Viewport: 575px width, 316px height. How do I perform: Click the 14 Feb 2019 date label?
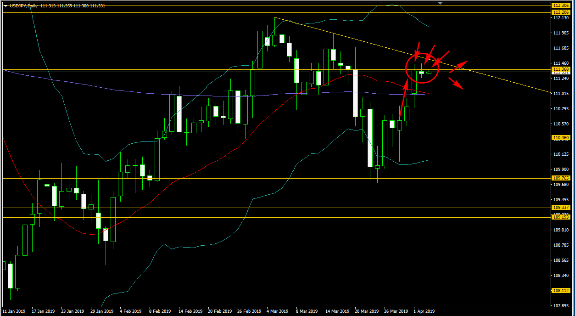point(190,311)
